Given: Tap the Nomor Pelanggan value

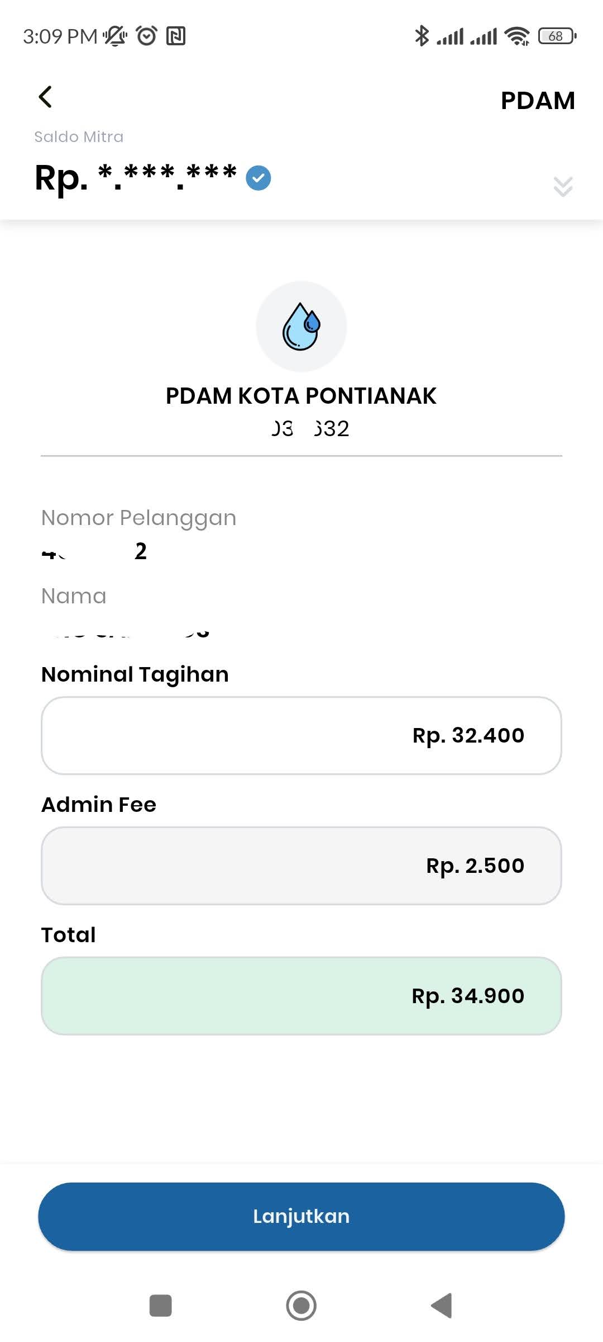Looking at the screenshot, I should [94, 551].
